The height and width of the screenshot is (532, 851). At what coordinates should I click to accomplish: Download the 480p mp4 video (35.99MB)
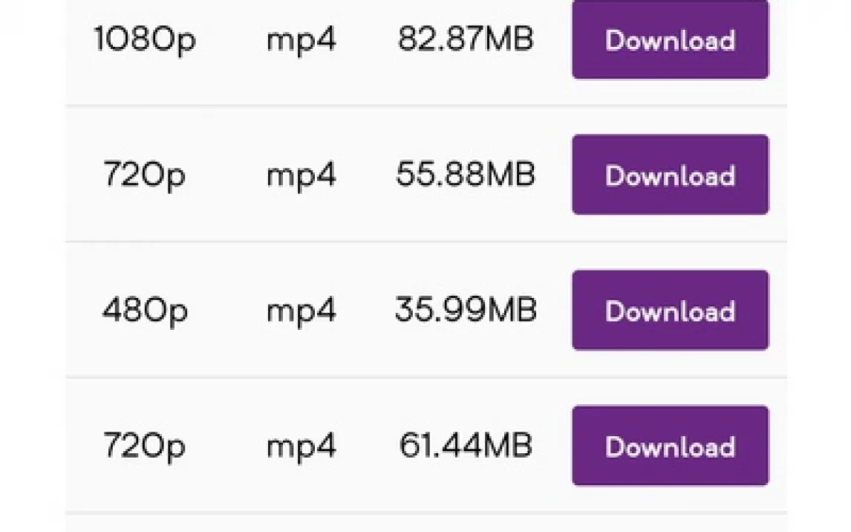coord(670,311)
